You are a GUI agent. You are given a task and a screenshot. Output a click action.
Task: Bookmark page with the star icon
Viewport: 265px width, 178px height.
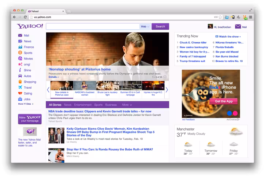(220, 17)
